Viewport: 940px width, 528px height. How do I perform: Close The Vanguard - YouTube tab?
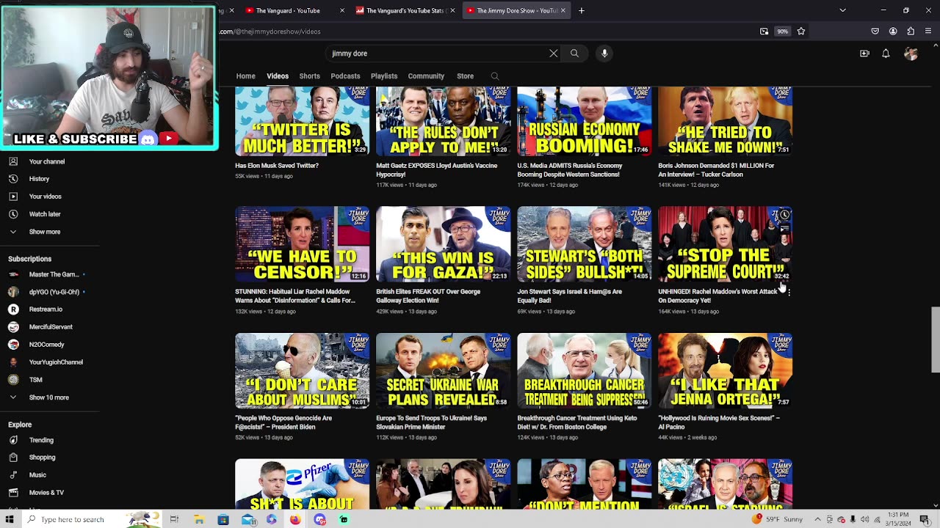[341, 10]
